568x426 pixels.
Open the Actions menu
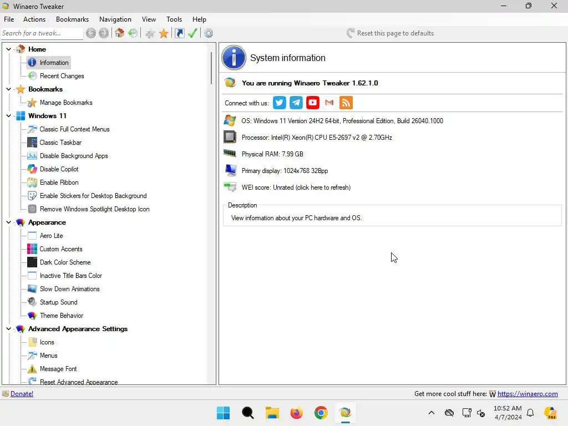click(x=34, y=19)
